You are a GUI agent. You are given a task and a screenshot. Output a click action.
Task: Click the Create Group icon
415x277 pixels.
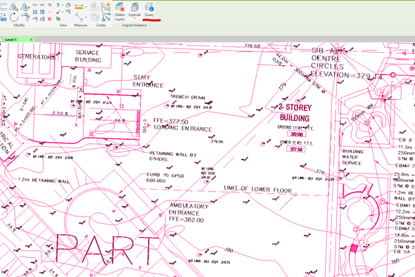point(106,7)
